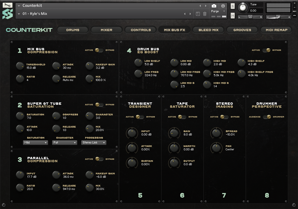The image size is (298, 209).
Task: Solo the Counterkit instrument with the S icon
Action: 232,6
